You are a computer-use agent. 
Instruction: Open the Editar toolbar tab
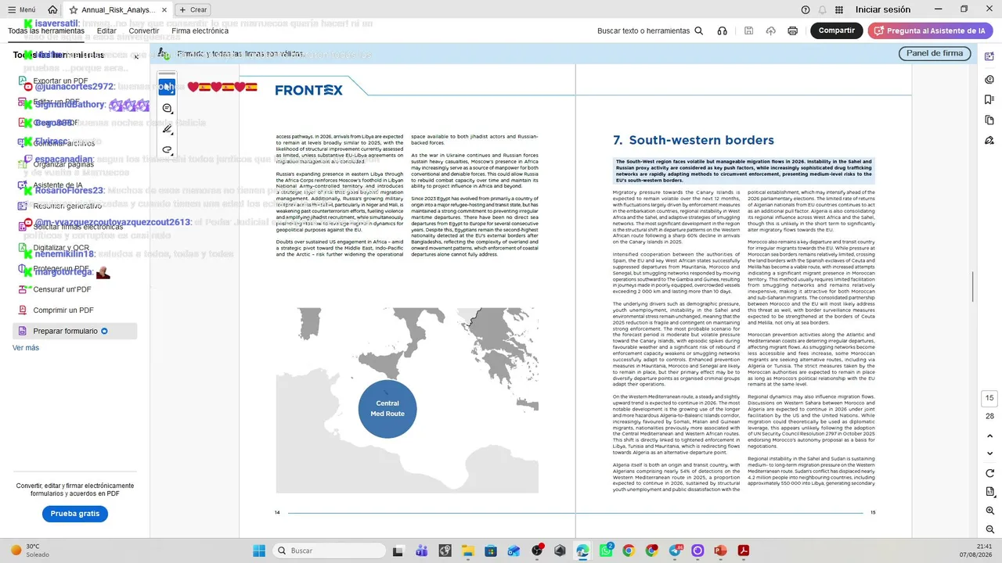[x=106, y=30]
